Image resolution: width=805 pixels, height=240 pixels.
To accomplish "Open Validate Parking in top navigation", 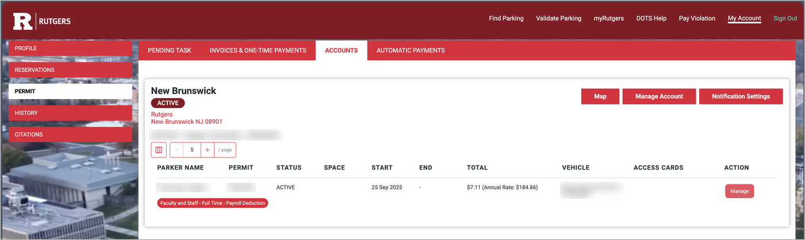I will tap(558, 18).
